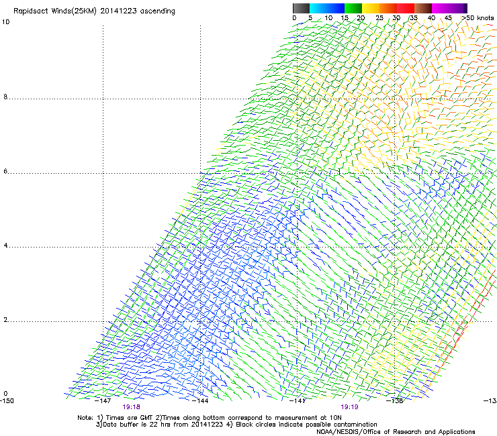This screenshot has height=436, width=497.
Task: Click the legend tick label '10'
Action: click(x=328, y=18)
